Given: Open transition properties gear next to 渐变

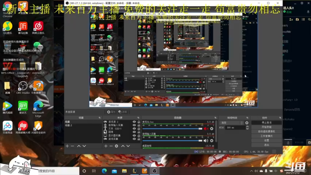Looking at the screenshot, I should [x=247, y=123].
